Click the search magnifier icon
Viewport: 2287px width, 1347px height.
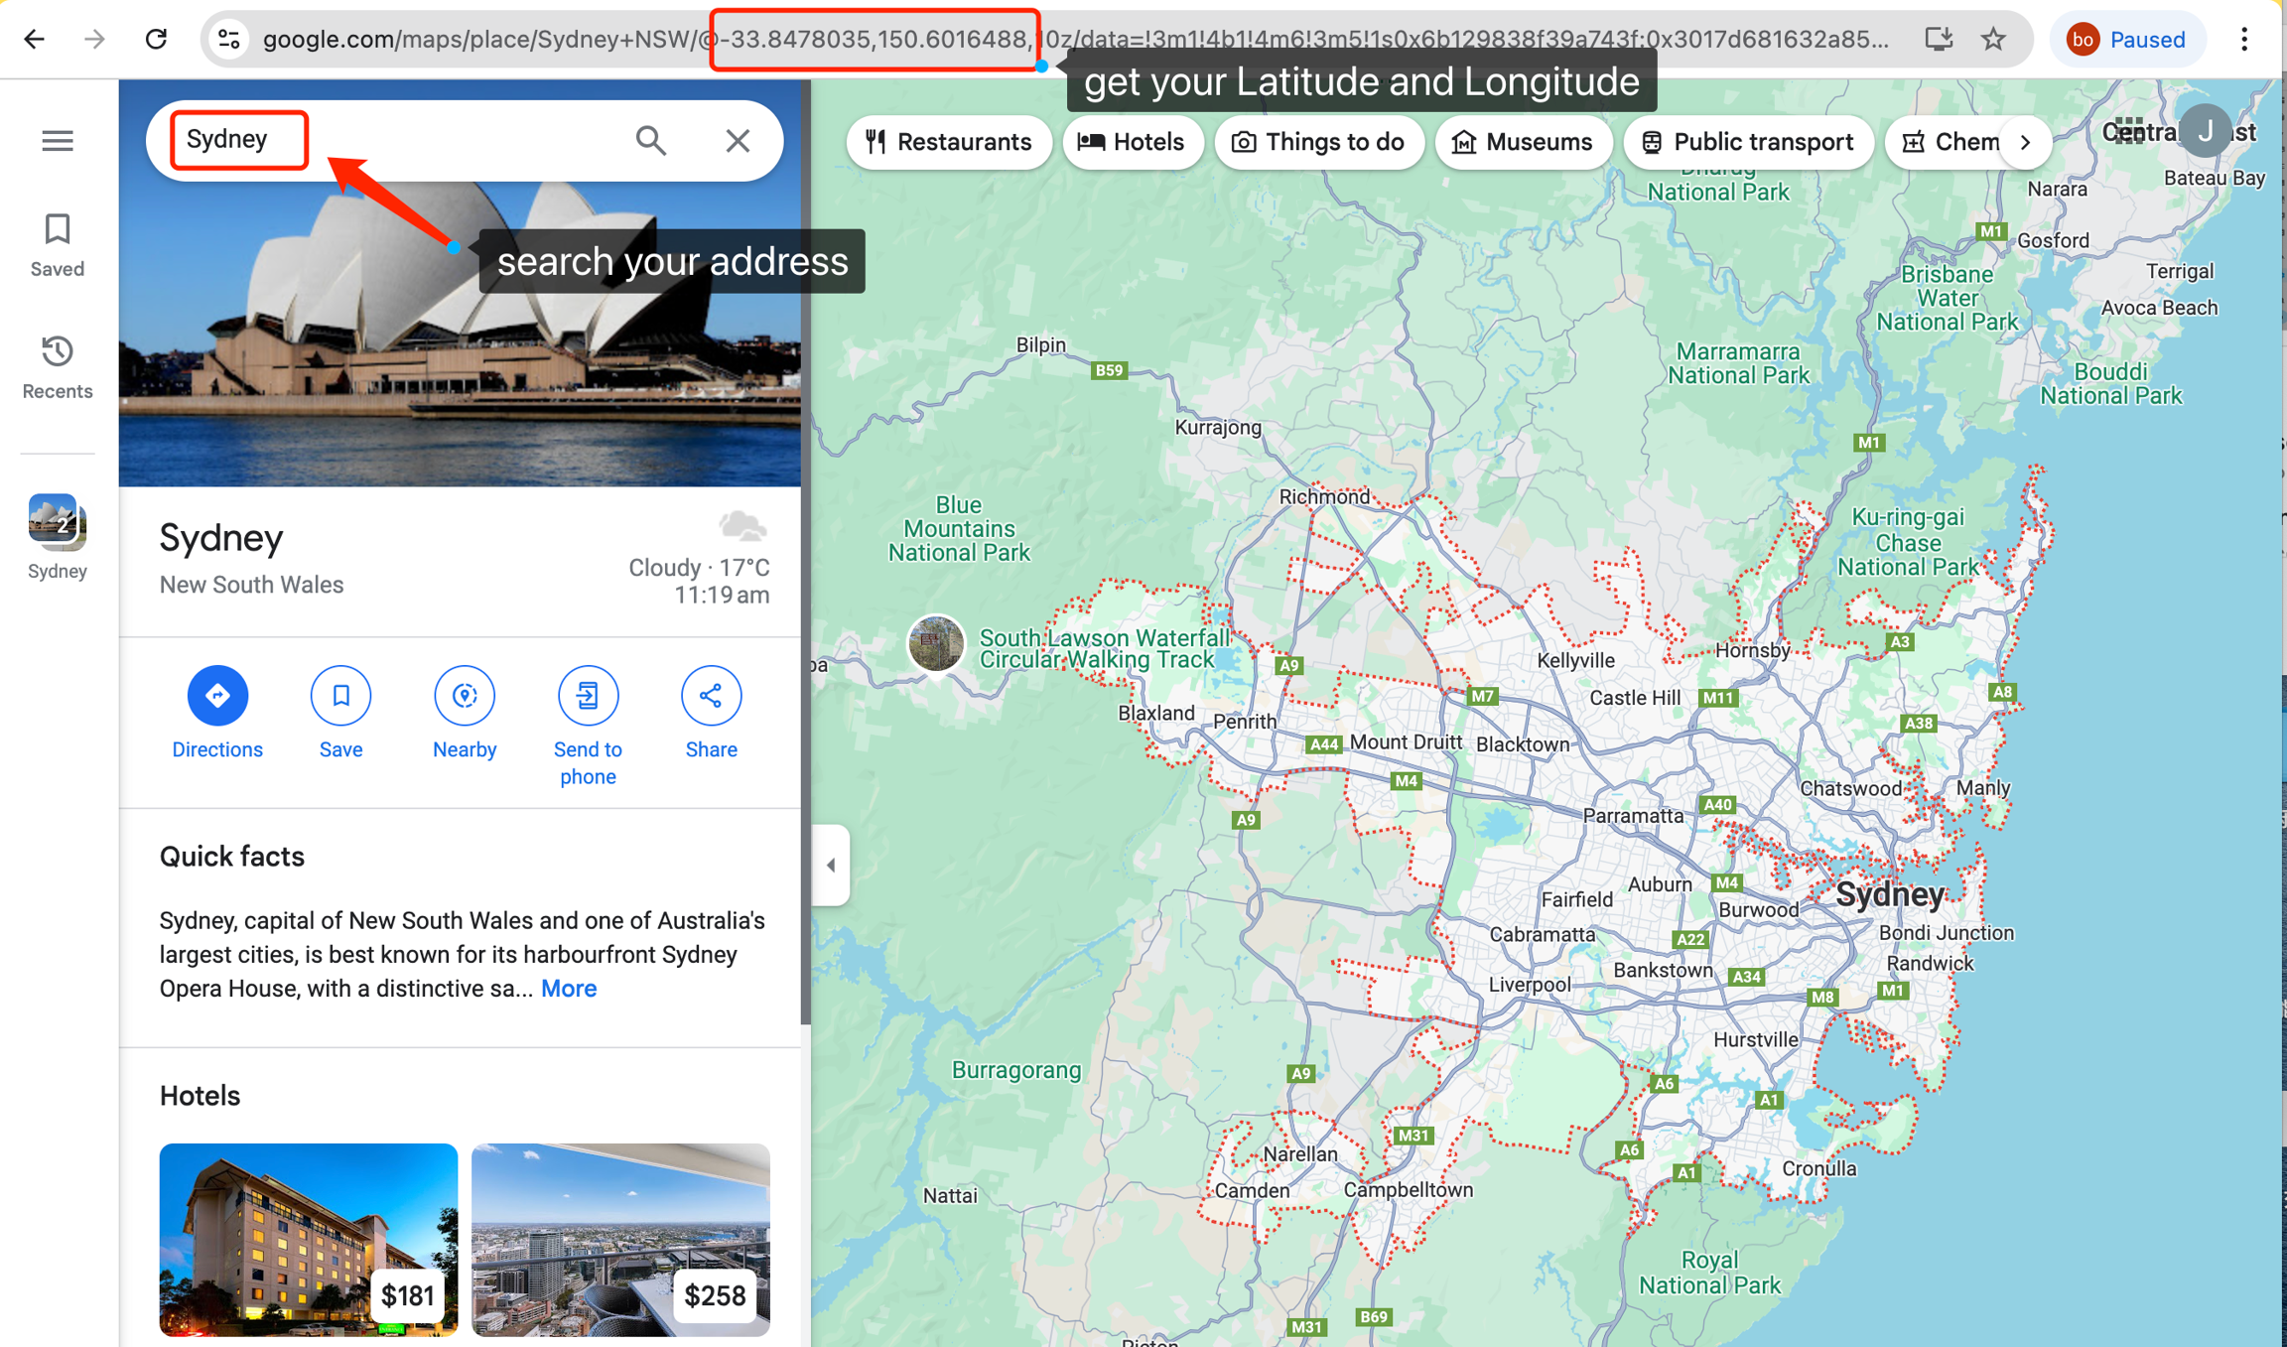point(651,141)
